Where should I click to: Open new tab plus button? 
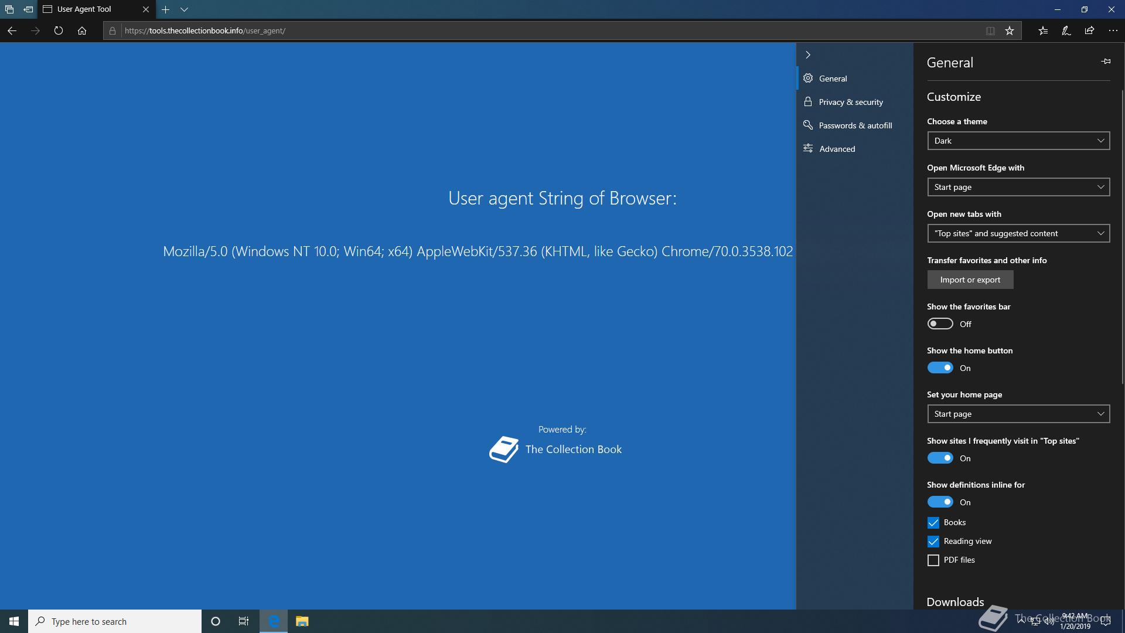click(x=165, y=9)
